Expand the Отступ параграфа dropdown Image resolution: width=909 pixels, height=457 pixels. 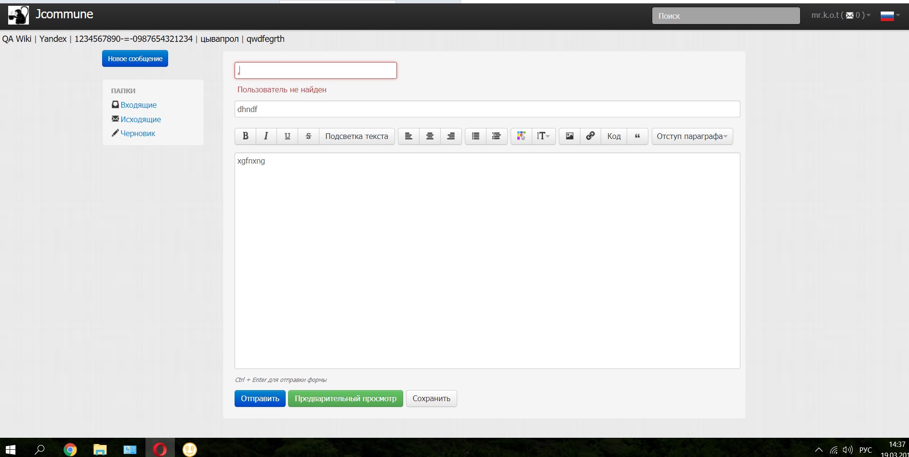tap(692, 136)
